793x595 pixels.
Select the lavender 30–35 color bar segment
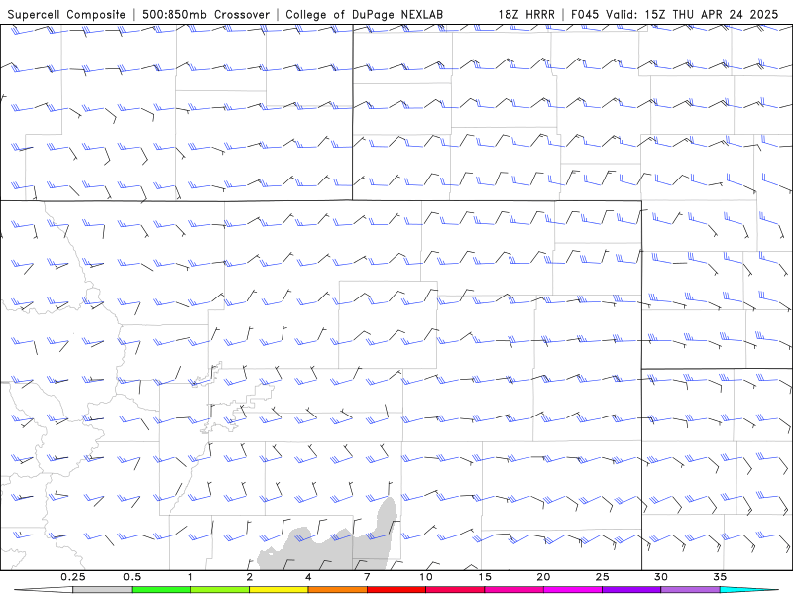click(690, 590)
